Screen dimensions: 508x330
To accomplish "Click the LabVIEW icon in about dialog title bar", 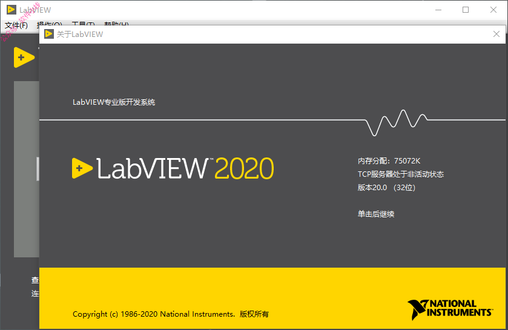I will click(49, 34).
